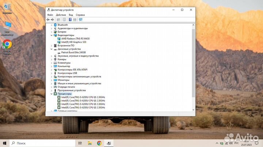Image resolution: width=263 pixels, height=147 pixels.
Task: Click the scan for hardware changes monitor icon
Action: point(81,20)
